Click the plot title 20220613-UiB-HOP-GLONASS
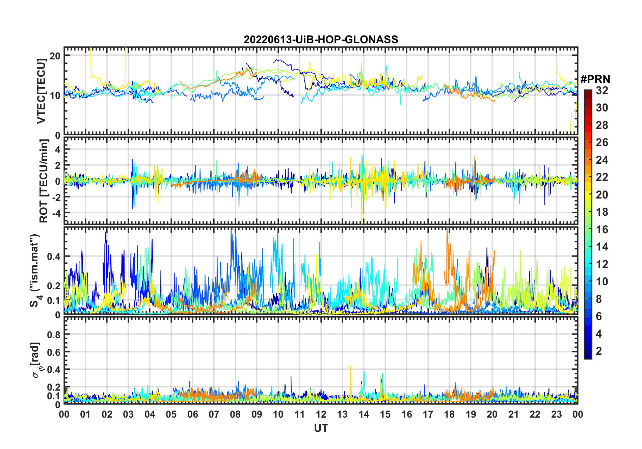The height and width of the screenshot is (449, 642). point(321,39)
